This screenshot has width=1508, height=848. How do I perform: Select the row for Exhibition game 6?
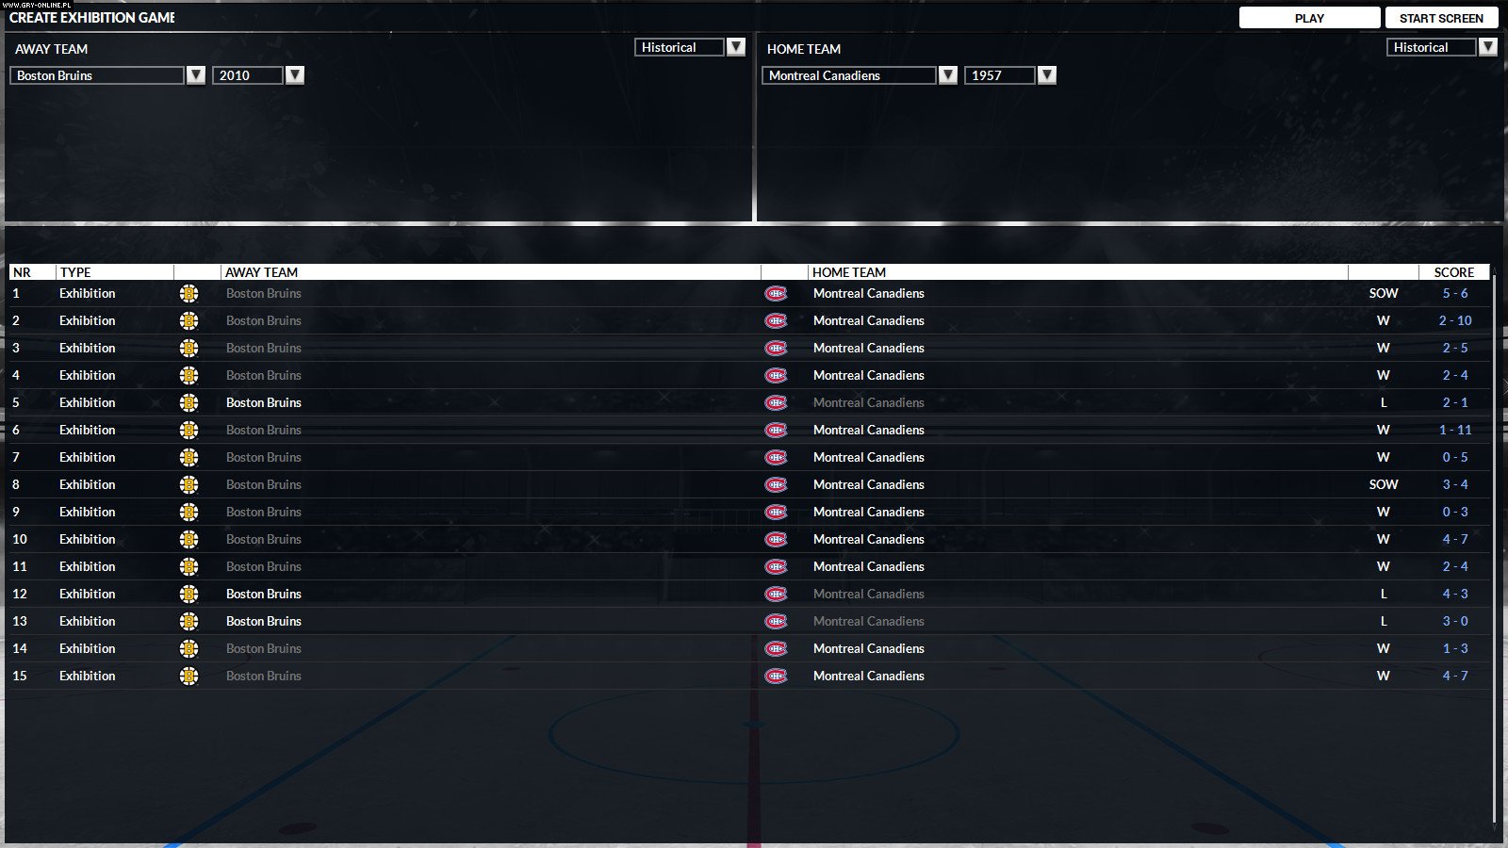(660, 430)
